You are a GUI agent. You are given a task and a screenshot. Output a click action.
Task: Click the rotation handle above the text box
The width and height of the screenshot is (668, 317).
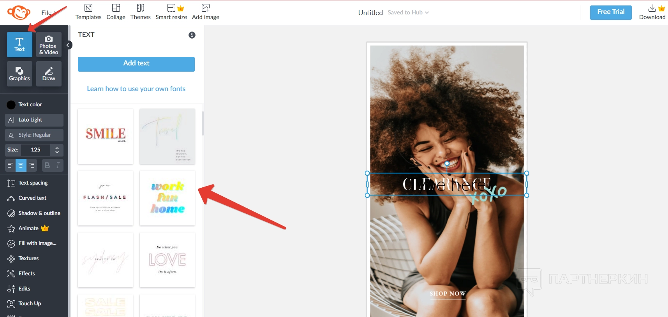[x=447, y=164]
